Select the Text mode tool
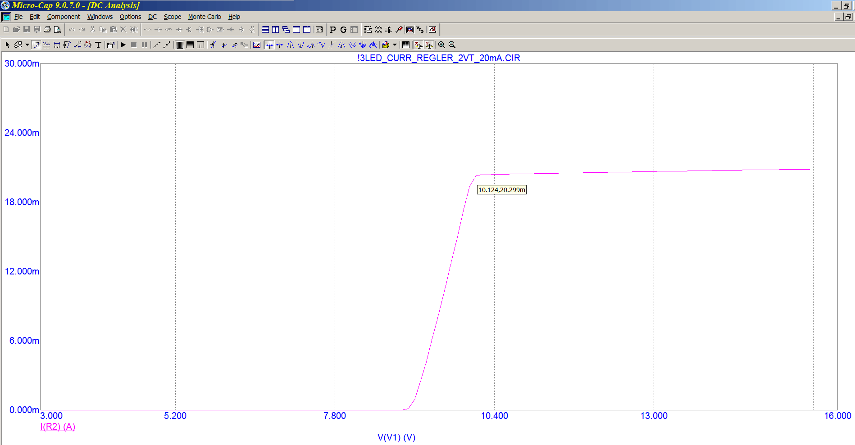855x445 pixels. [98, 45]
